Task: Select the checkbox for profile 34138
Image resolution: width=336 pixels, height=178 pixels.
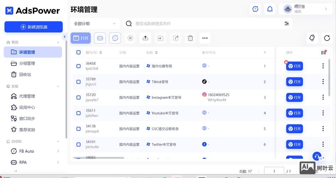Action: 78,129
